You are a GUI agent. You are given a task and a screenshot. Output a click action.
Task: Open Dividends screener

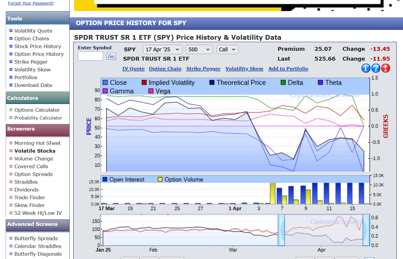(26, 190)
